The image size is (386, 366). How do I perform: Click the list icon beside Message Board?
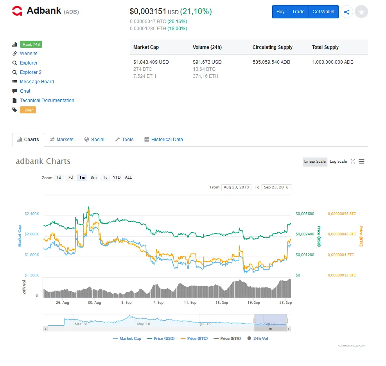click(x=14, y=81)
